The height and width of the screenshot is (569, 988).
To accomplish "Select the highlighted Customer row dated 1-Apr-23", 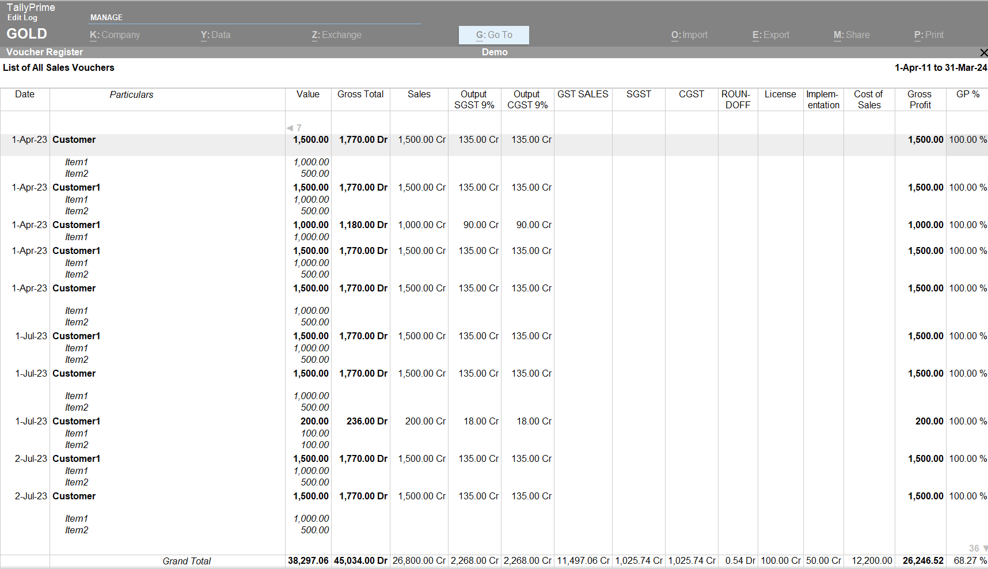I will coord(74,139).
